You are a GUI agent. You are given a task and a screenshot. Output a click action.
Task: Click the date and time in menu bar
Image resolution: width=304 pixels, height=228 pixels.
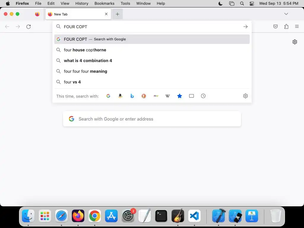click(x=278, y=4)
